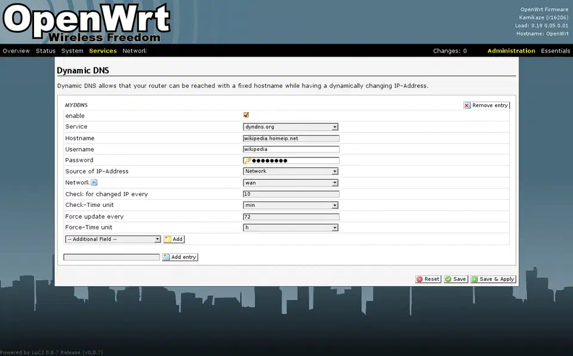Open the Network dropdown showing wan
The height and width of the screenshot is (356, 573).
[x=291, y=182]
